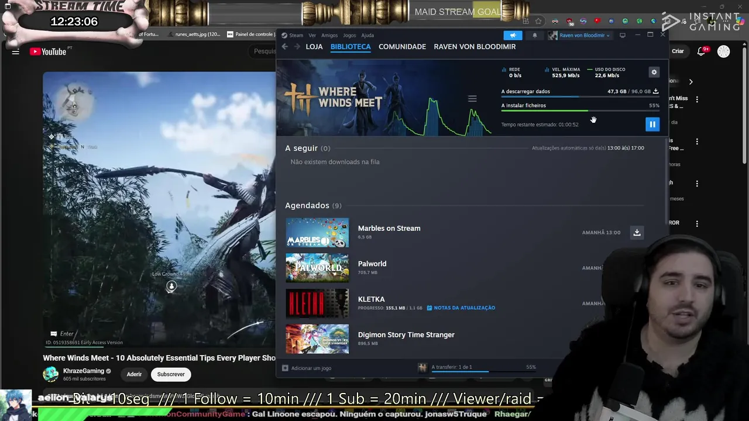The image size is (749, 421).
Task: Open options menu of second recommended video
Action: click(x=697, y=142)
